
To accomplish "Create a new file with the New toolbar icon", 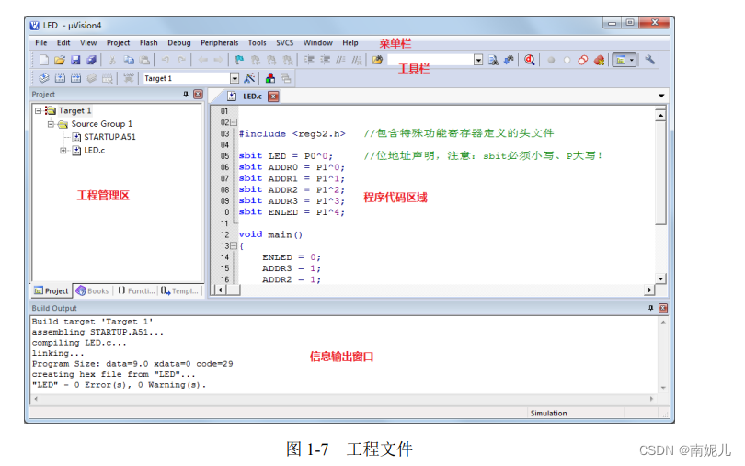I will [x=44, y=60].
